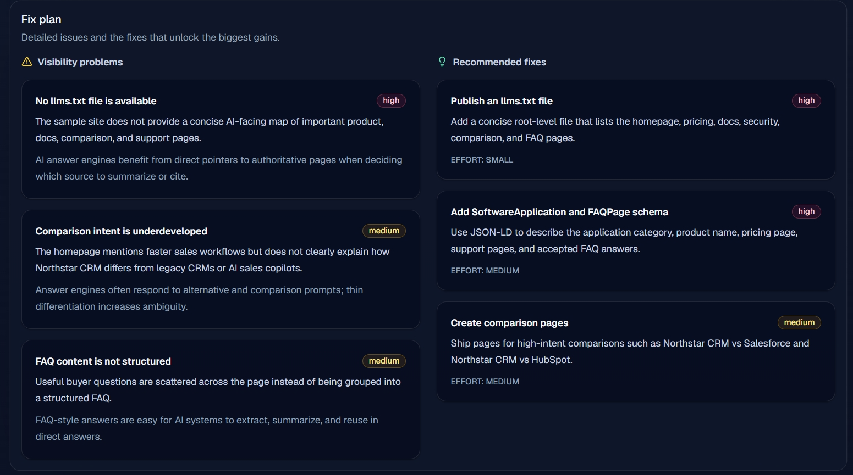This screenshot has height=475, width=853.
Task: Click the lightbulb icon beside Recommended fixes
Action: [442, 62]
